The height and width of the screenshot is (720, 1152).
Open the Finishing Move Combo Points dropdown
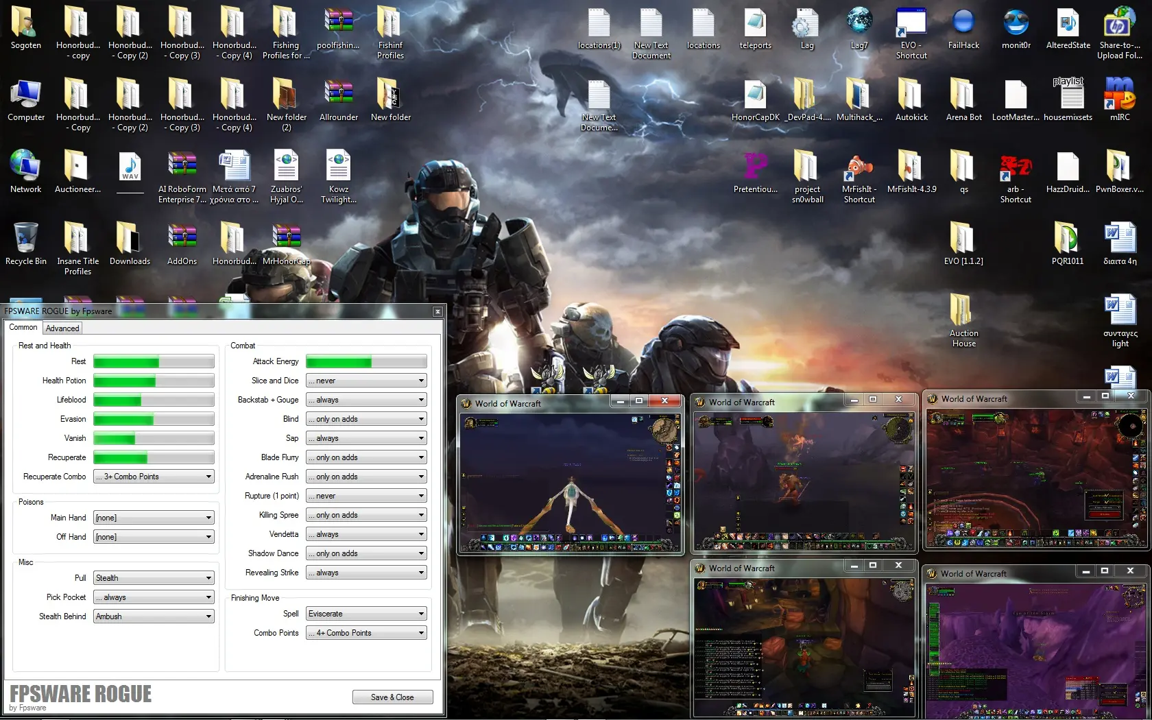point(366,633)
